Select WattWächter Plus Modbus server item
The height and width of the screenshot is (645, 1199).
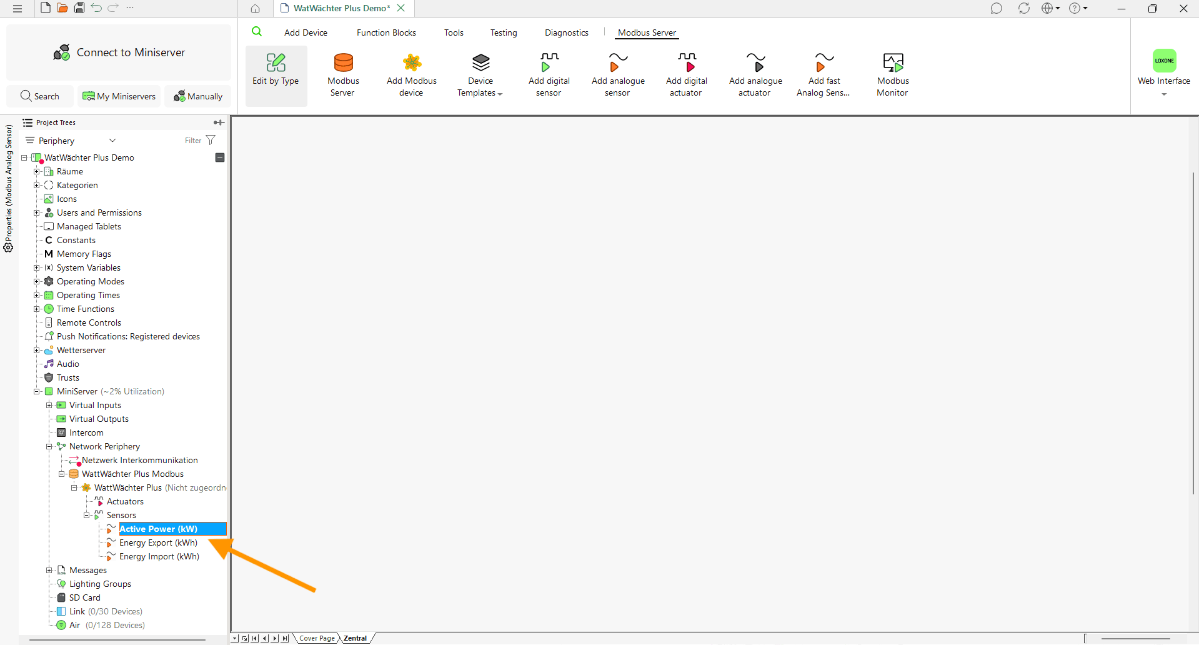(x=132, y=474)
